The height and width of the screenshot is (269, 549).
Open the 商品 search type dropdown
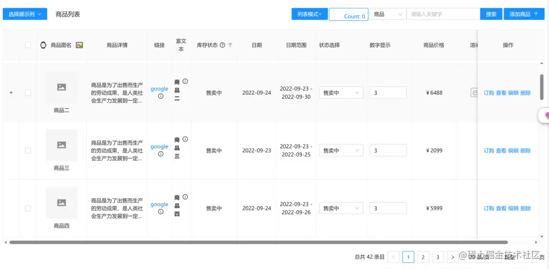pyautogui.click(x=388, y=14)
